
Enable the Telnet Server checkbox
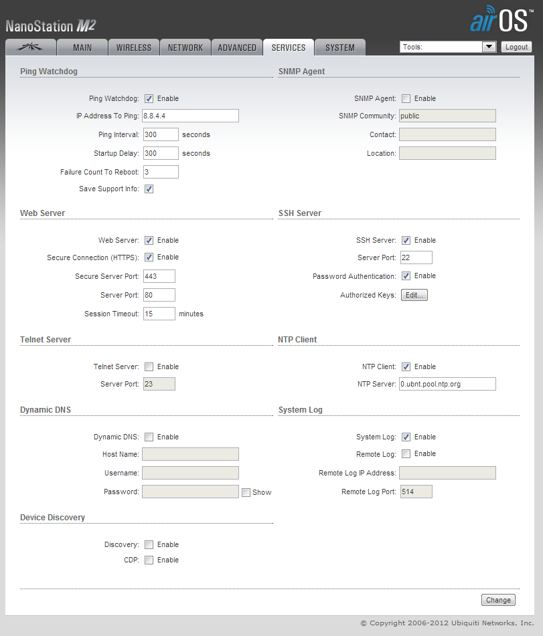149,366
